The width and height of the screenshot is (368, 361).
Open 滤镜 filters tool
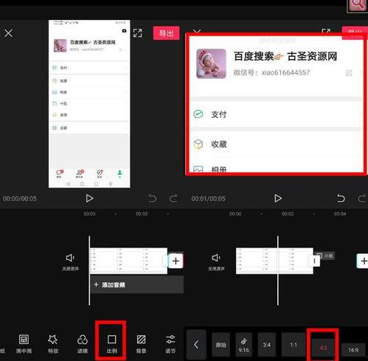pos(83,344)
